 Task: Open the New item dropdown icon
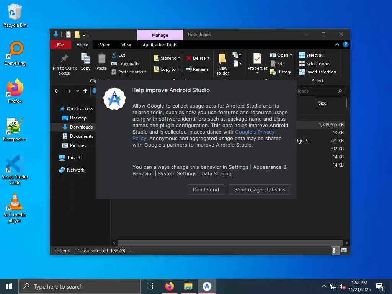point(237,55)
